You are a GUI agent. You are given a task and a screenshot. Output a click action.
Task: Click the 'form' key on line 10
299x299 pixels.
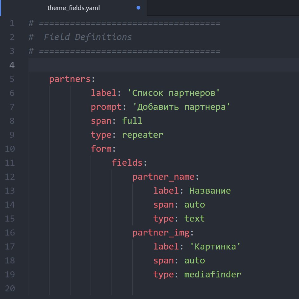[101, 149]
